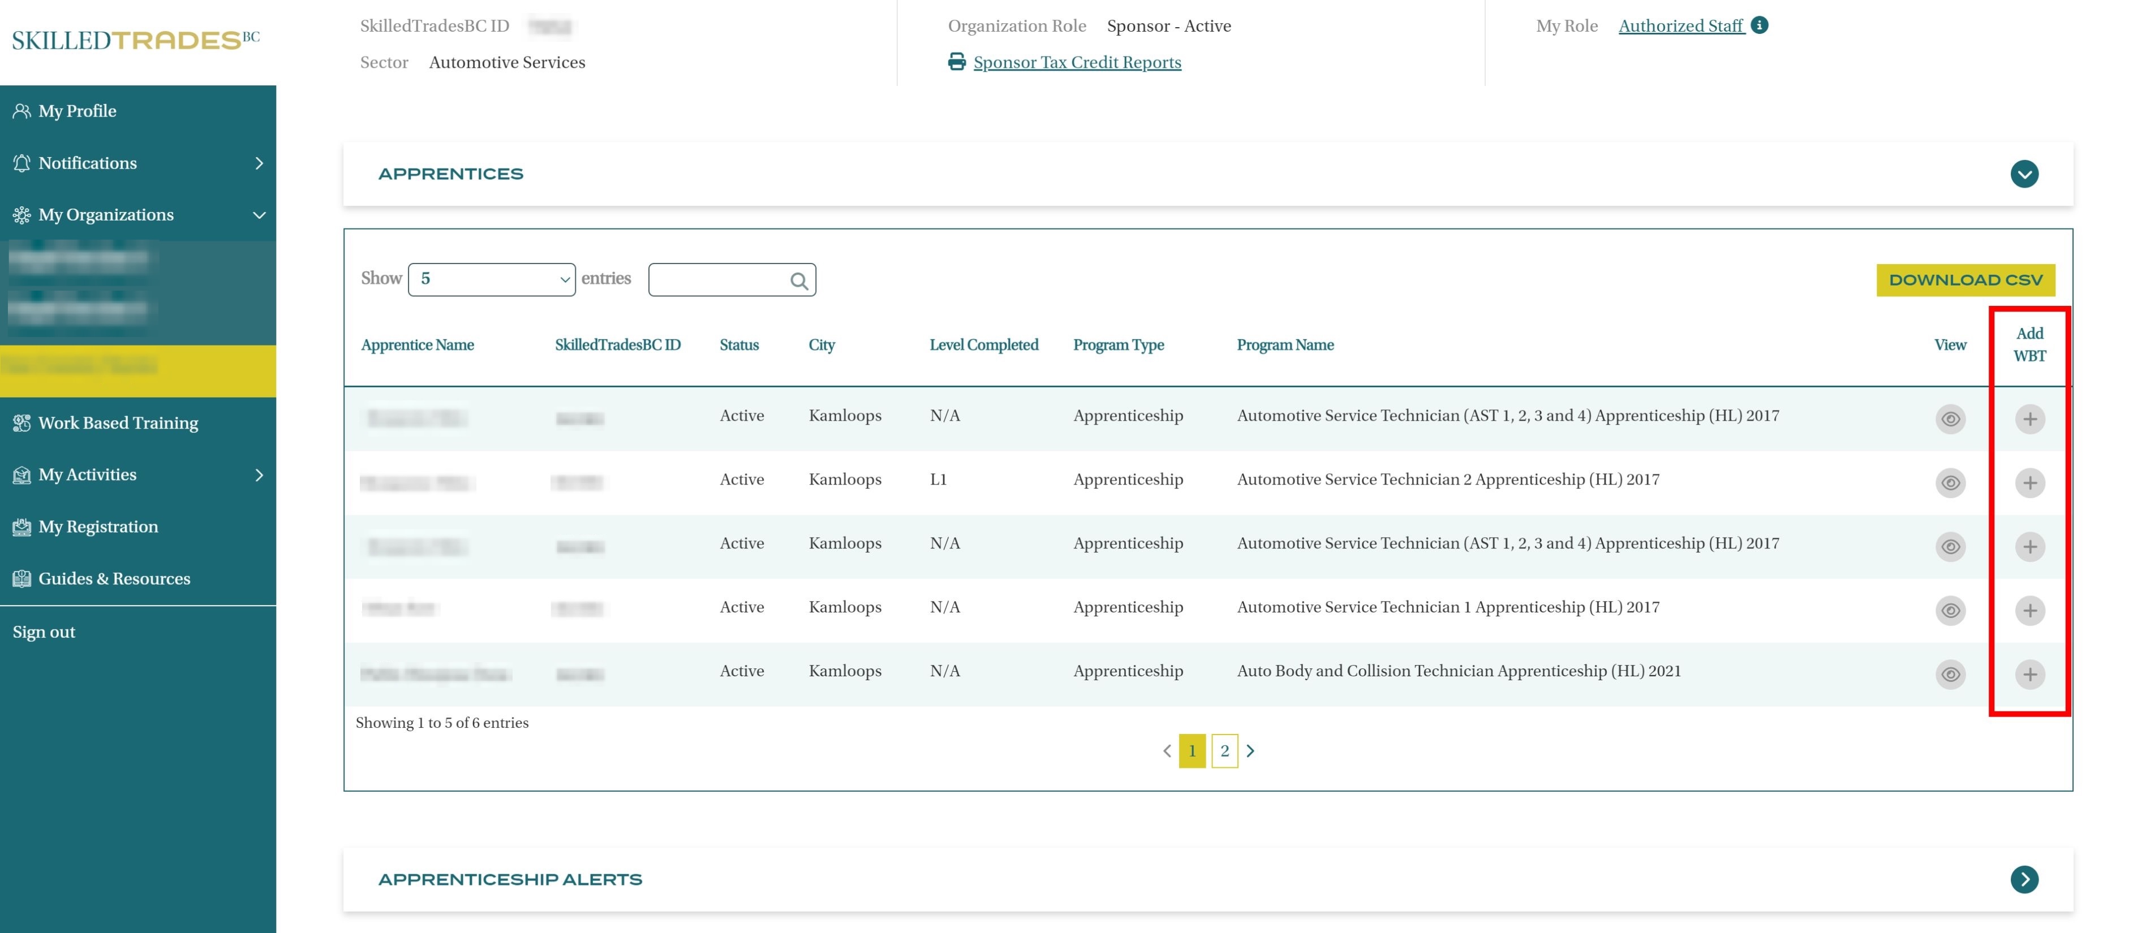Open Work Based Training in sidebar

point(118,423)
